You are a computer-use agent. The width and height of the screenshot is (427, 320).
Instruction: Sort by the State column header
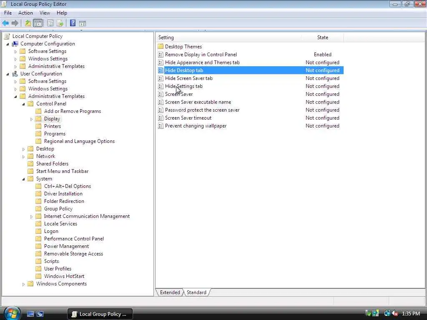[323, 37]
